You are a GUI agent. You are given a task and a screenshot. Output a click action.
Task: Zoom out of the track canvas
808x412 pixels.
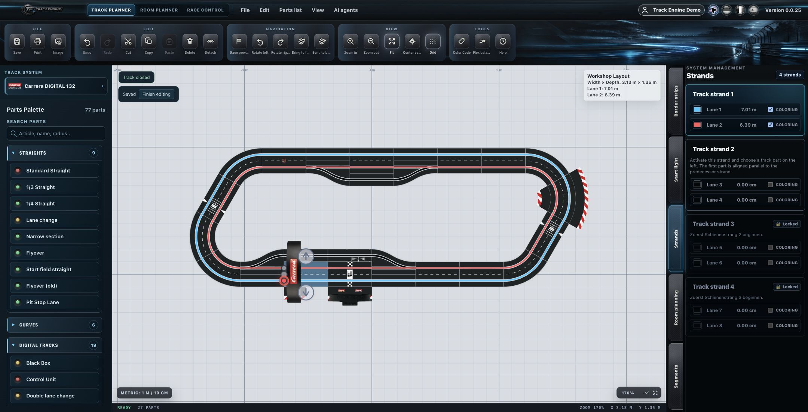(371, 41)
